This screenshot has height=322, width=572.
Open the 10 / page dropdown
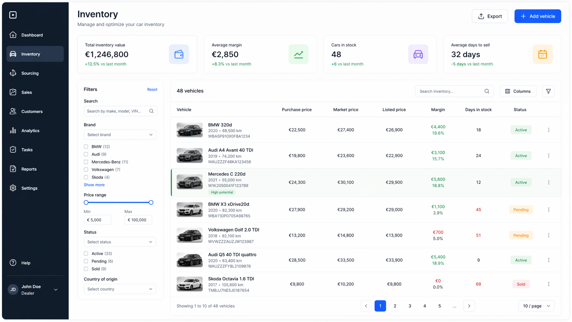click(x=536, y=306)
